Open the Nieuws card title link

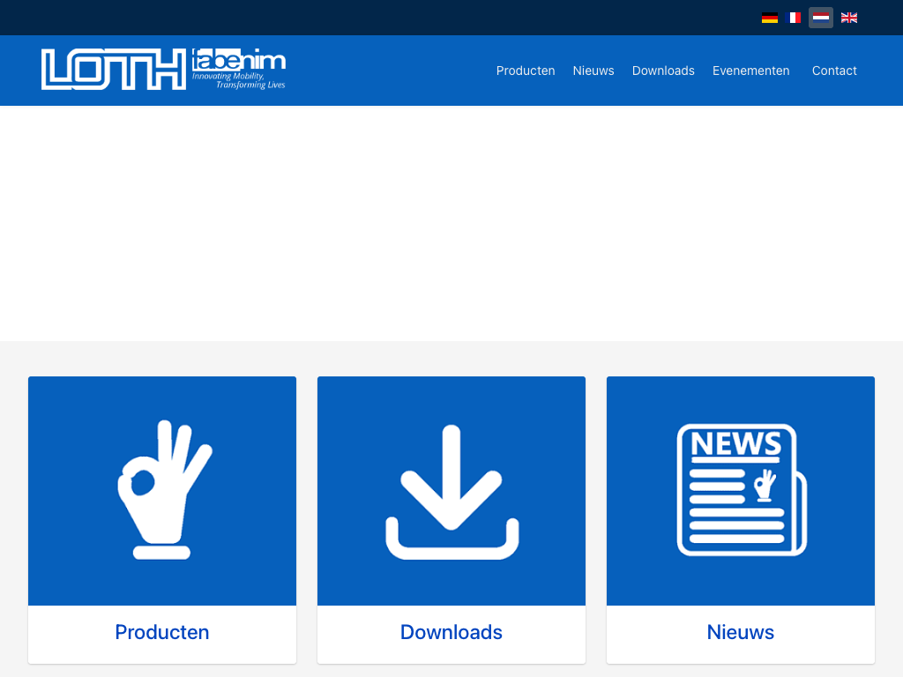741,632
